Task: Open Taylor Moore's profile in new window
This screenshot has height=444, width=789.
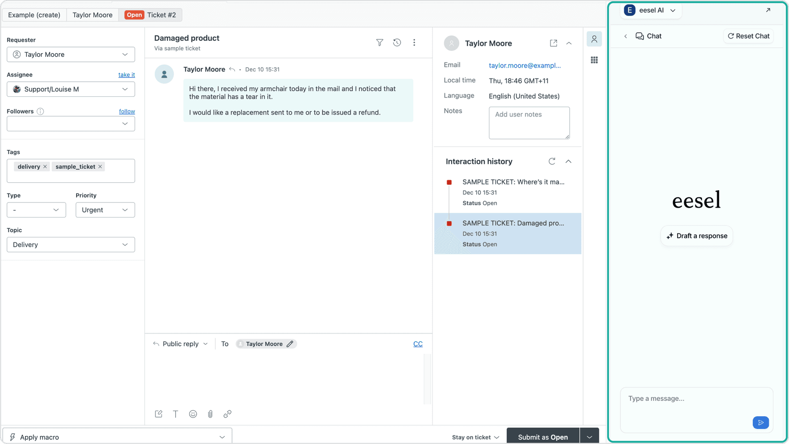Action: pos(553,42)
